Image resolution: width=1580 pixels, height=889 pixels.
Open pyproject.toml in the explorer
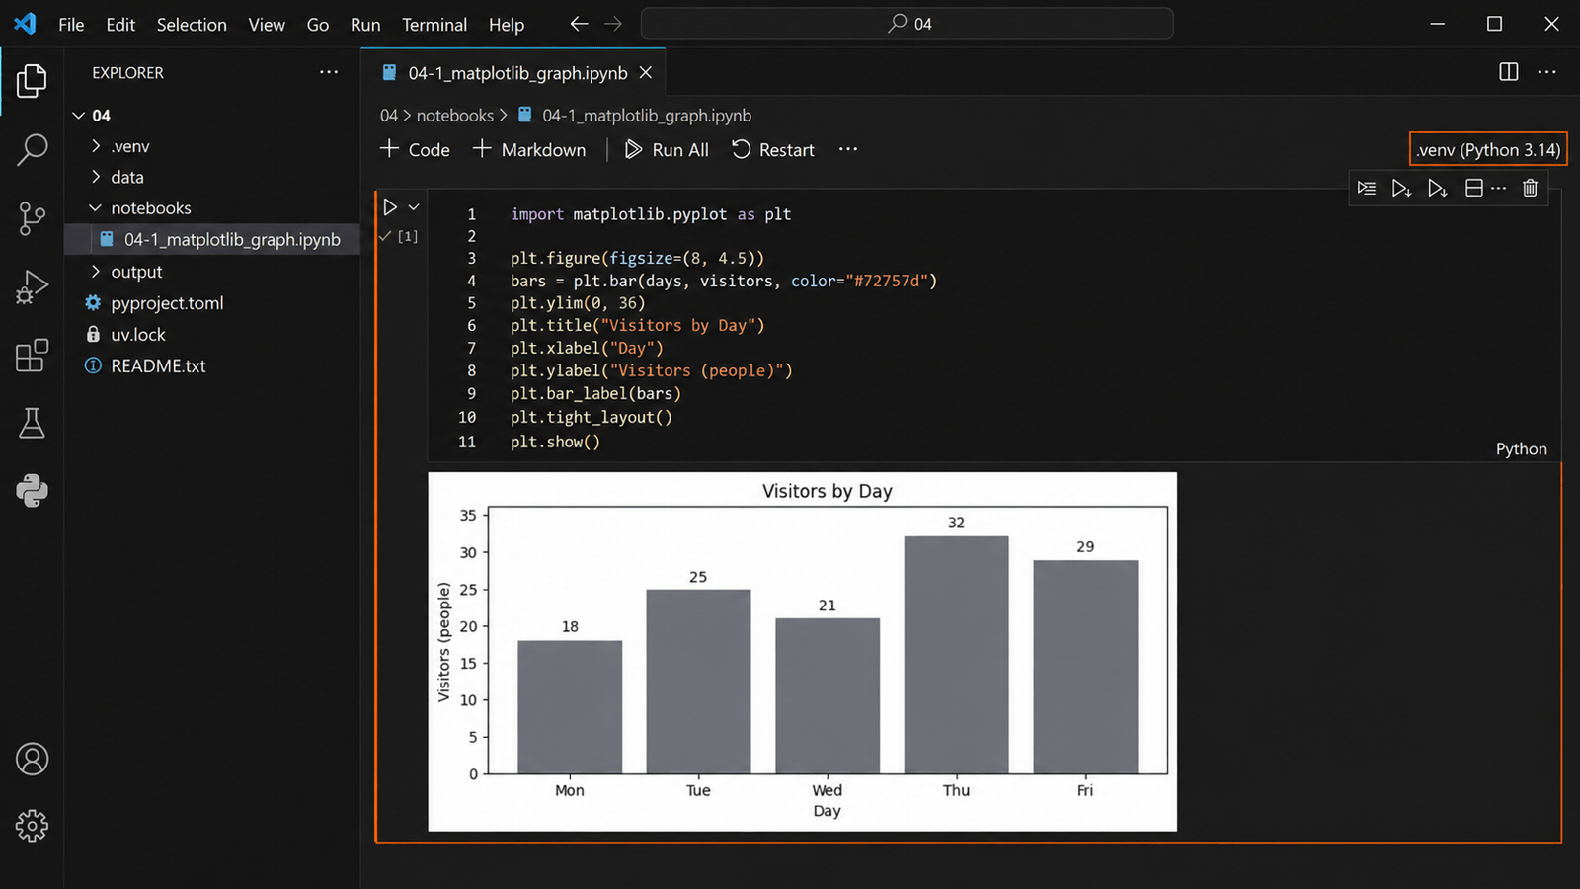coord(167,303)
